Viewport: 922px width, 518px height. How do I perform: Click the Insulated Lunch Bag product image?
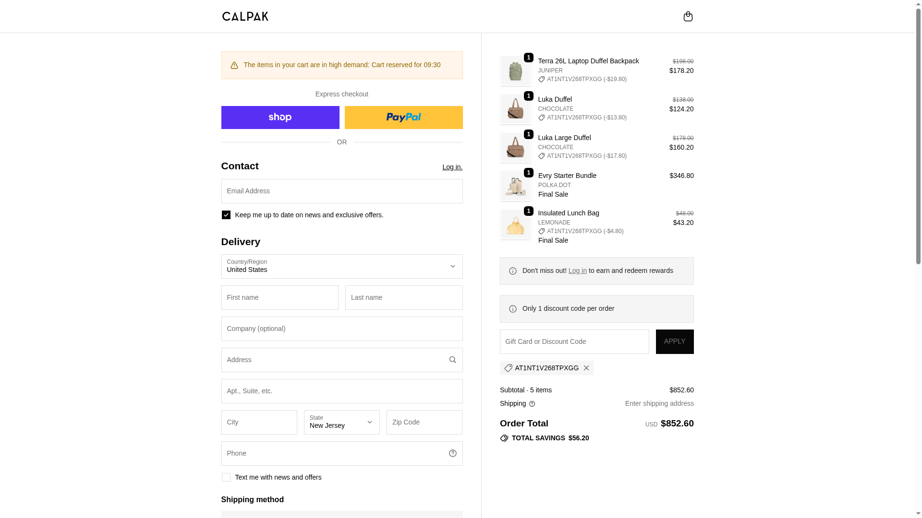515,224
